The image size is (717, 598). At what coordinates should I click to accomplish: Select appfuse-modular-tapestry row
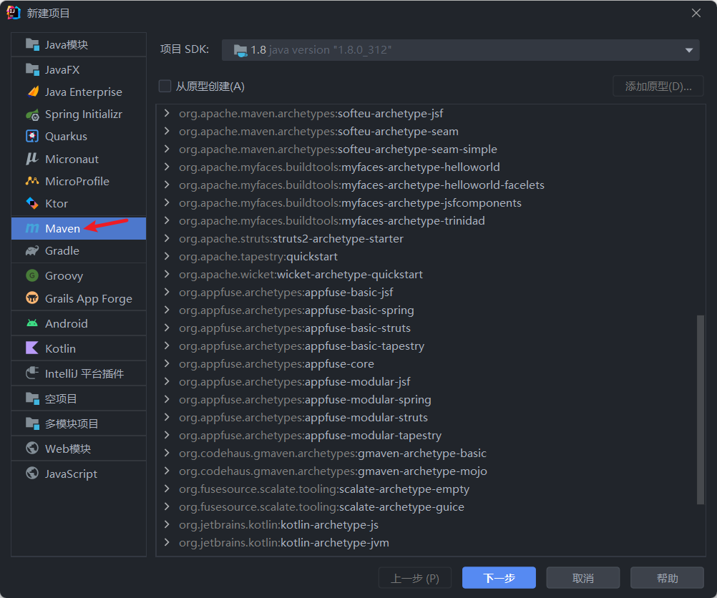(x=430, y=435)
